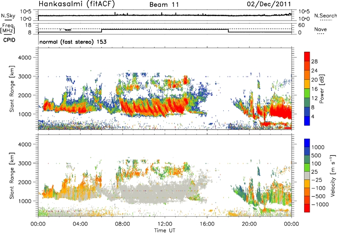This screenshot has height=233, width=337.
Task: Click 'Slant Range [km]' label of power panel
Action: point(12,89)
